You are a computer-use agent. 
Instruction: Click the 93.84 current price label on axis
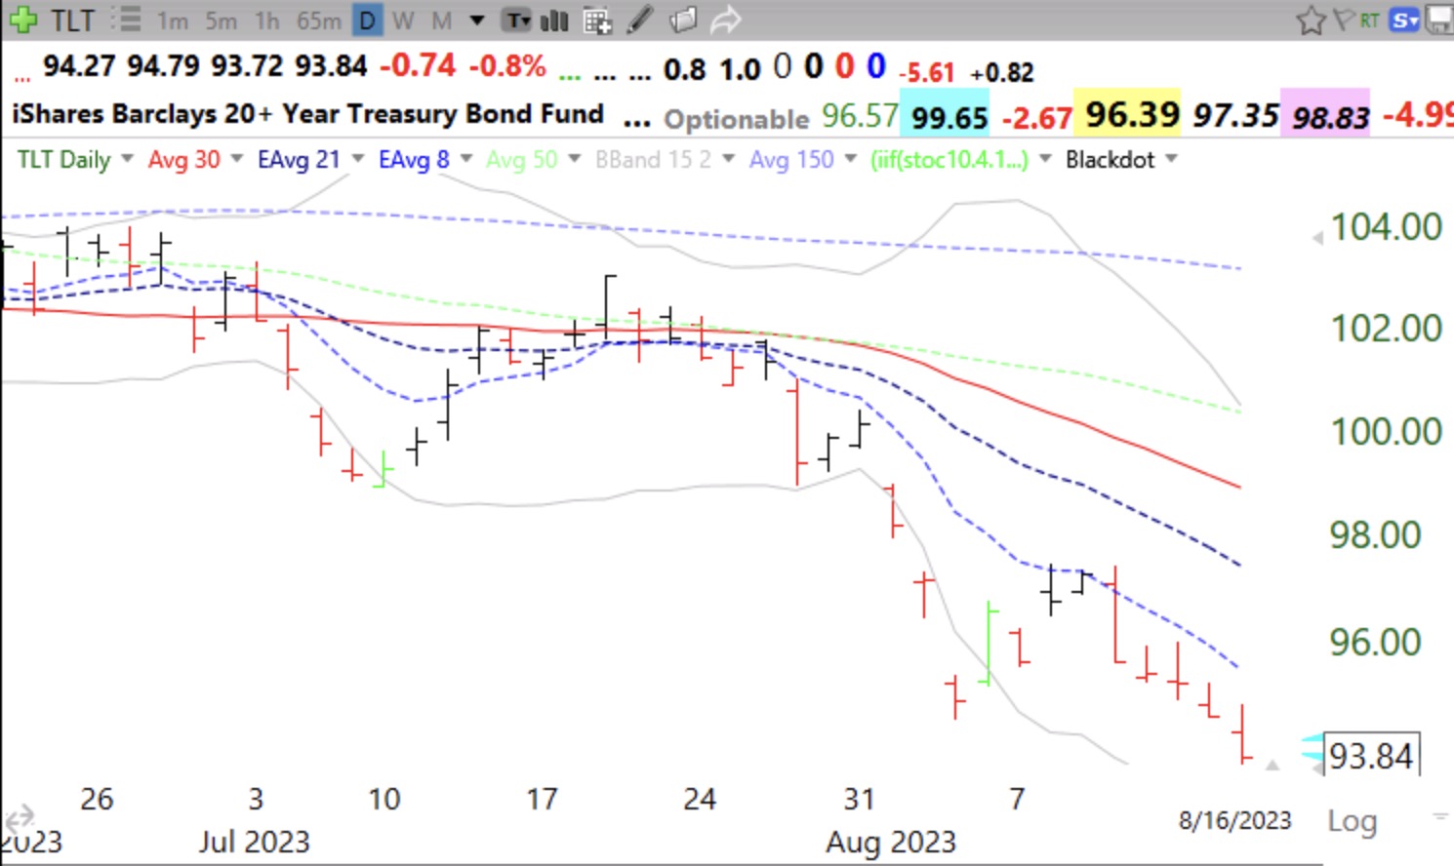[x=1371, y=756]
